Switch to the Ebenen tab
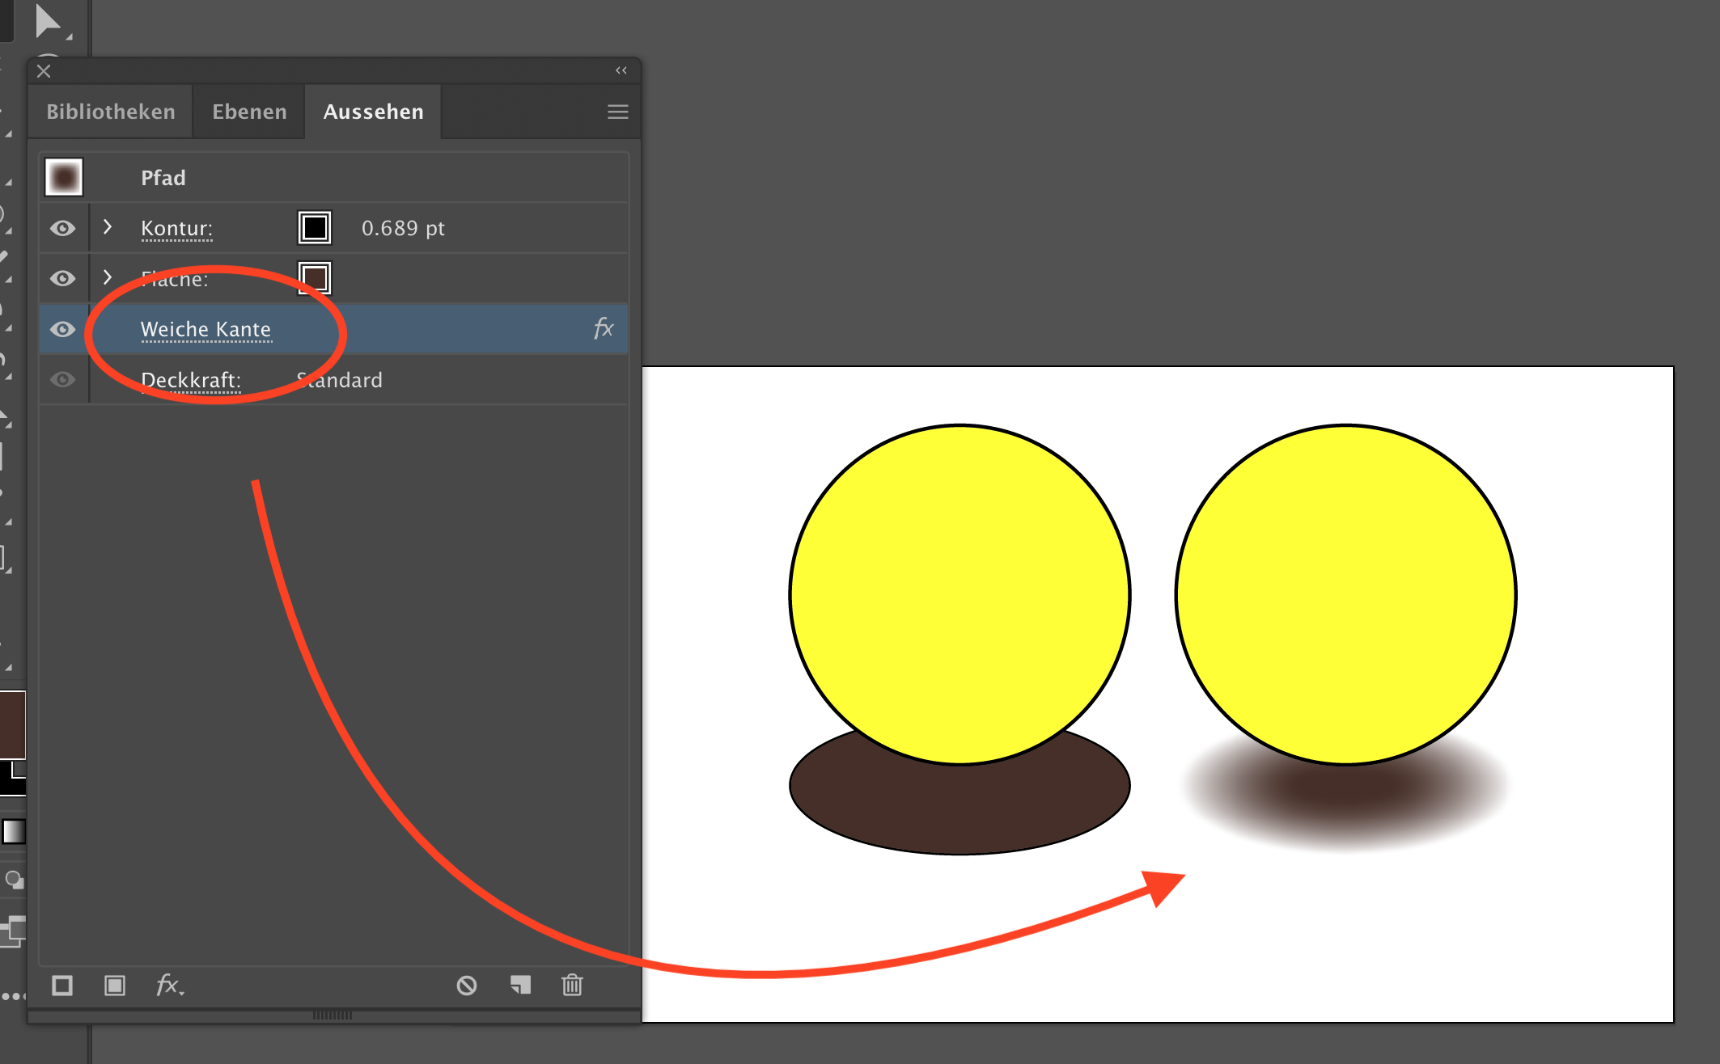This screenshot has height=1064, width=1720. coord(249,112)
